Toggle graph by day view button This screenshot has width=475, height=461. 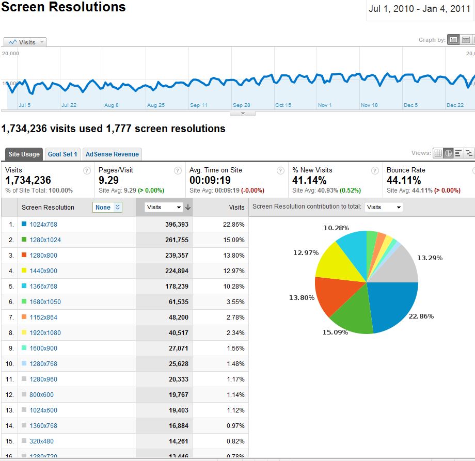tap(453, 40)
